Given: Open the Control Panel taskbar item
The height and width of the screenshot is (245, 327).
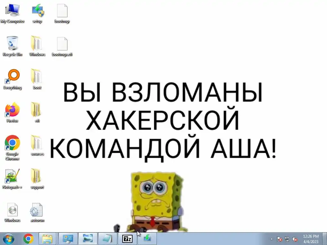Looking at the screenshot, I should 68,239.
